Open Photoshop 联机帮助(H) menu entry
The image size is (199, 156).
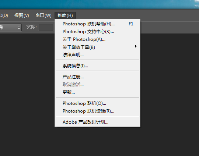tap(97, 24)
